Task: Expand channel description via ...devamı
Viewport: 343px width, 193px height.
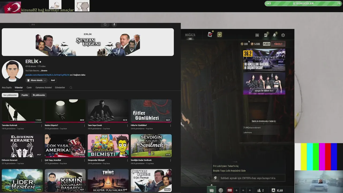Action: (43, 70)
